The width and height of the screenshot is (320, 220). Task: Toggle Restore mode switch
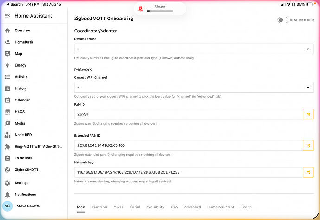point(282,20)
